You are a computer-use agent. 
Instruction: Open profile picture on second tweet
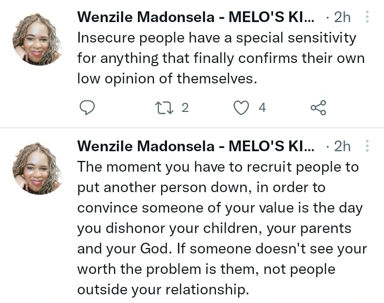point(37,168)
